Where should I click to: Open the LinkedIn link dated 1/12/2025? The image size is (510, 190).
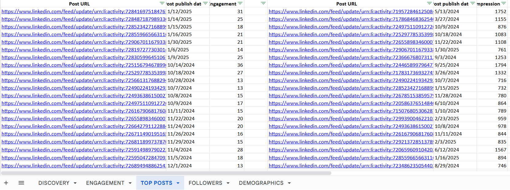[83, 12]
